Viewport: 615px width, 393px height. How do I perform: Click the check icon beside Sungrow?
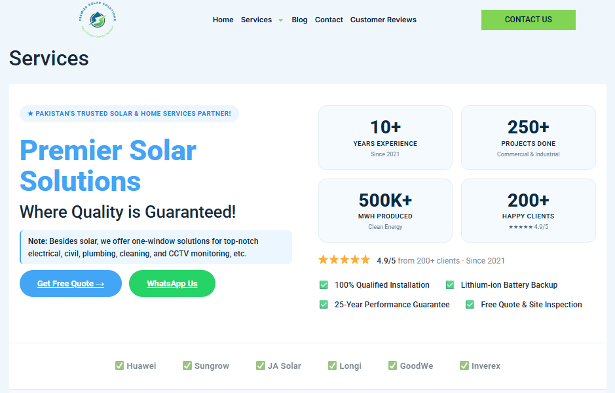pos(187,366)
